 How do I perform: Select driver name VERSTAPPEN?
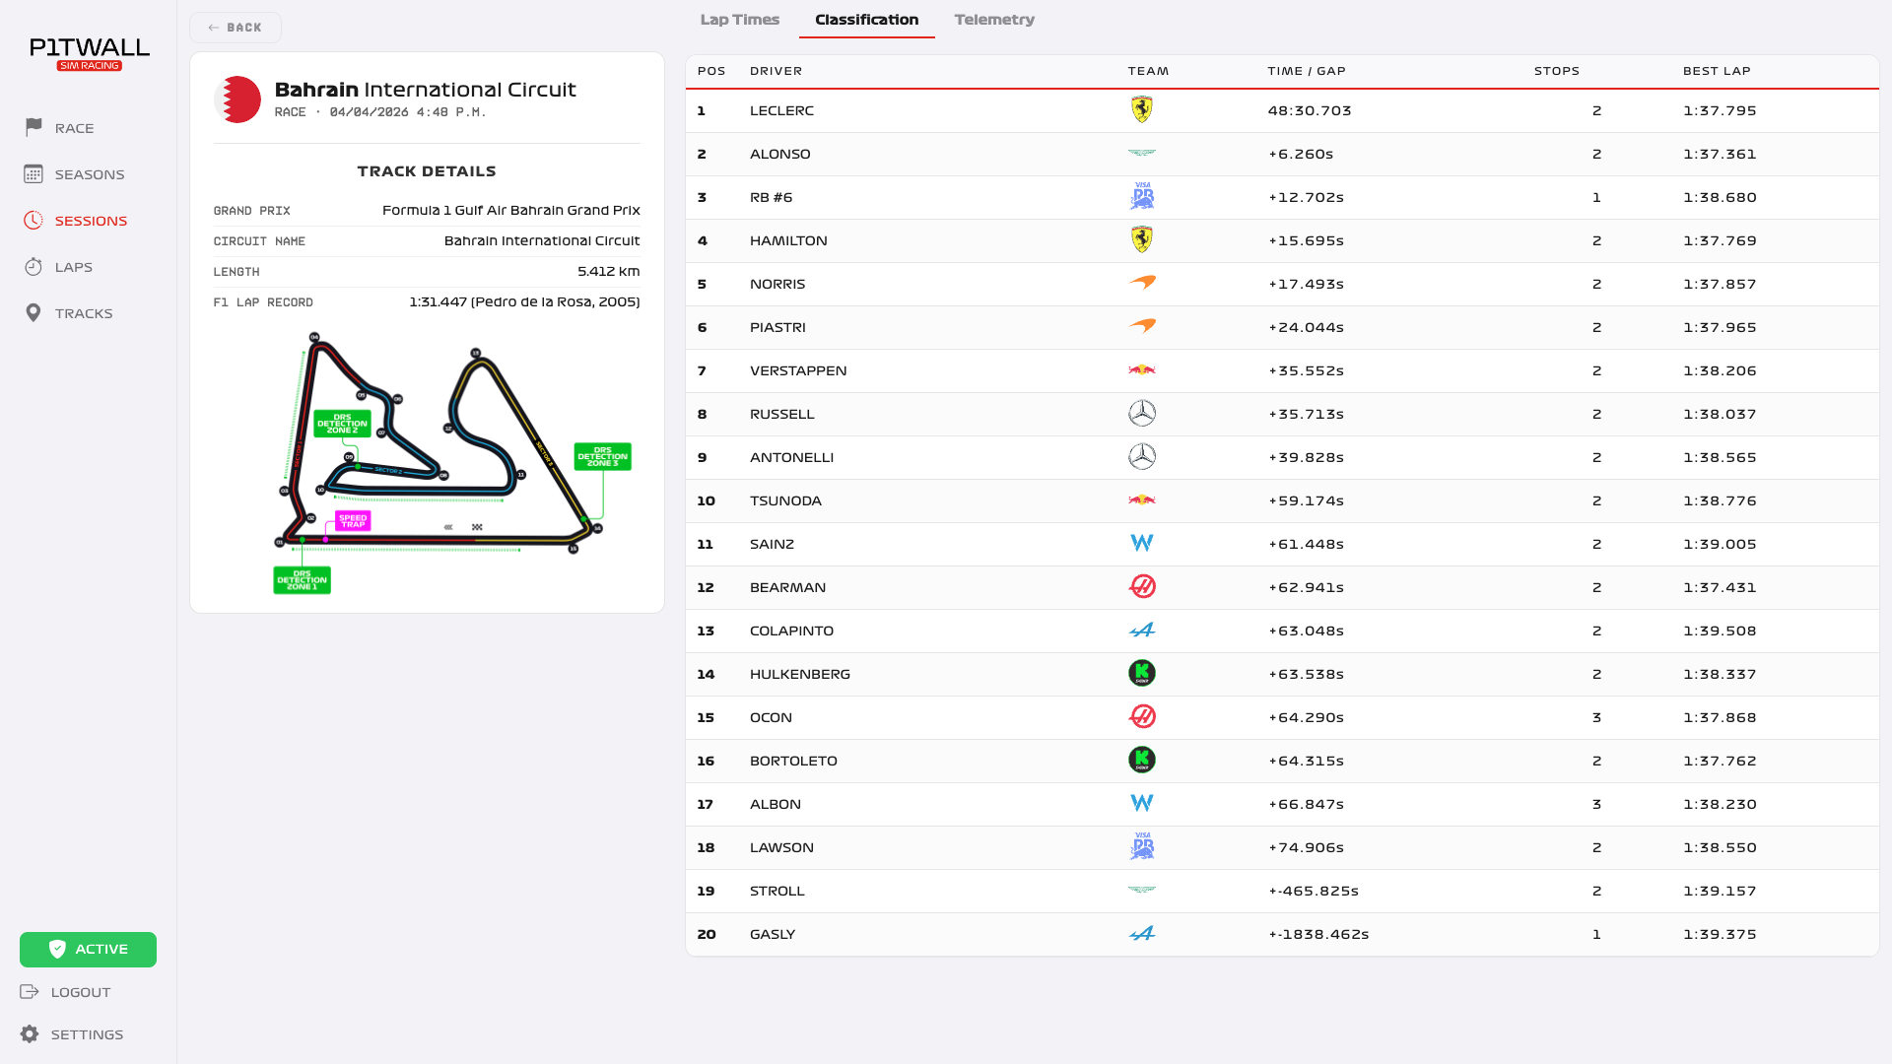tap(798, 370)
